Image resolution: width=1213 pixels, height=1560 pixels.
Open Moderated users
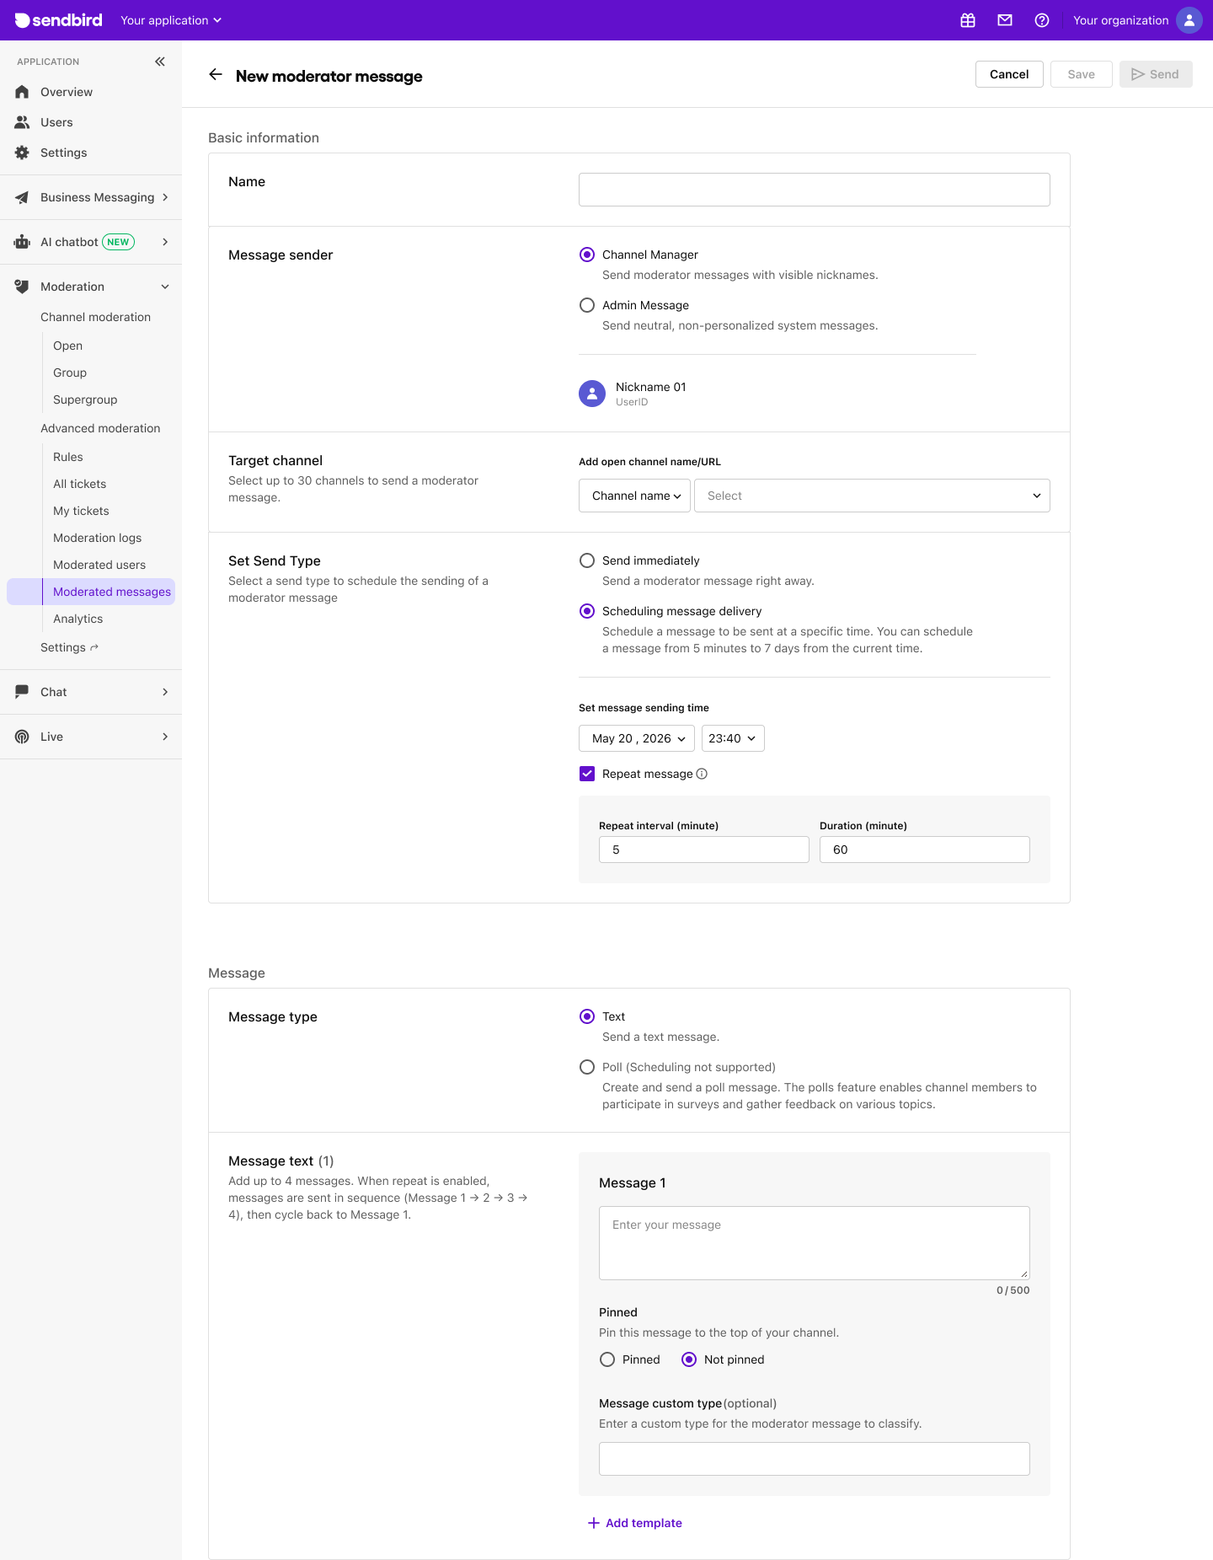pos(99,565)
